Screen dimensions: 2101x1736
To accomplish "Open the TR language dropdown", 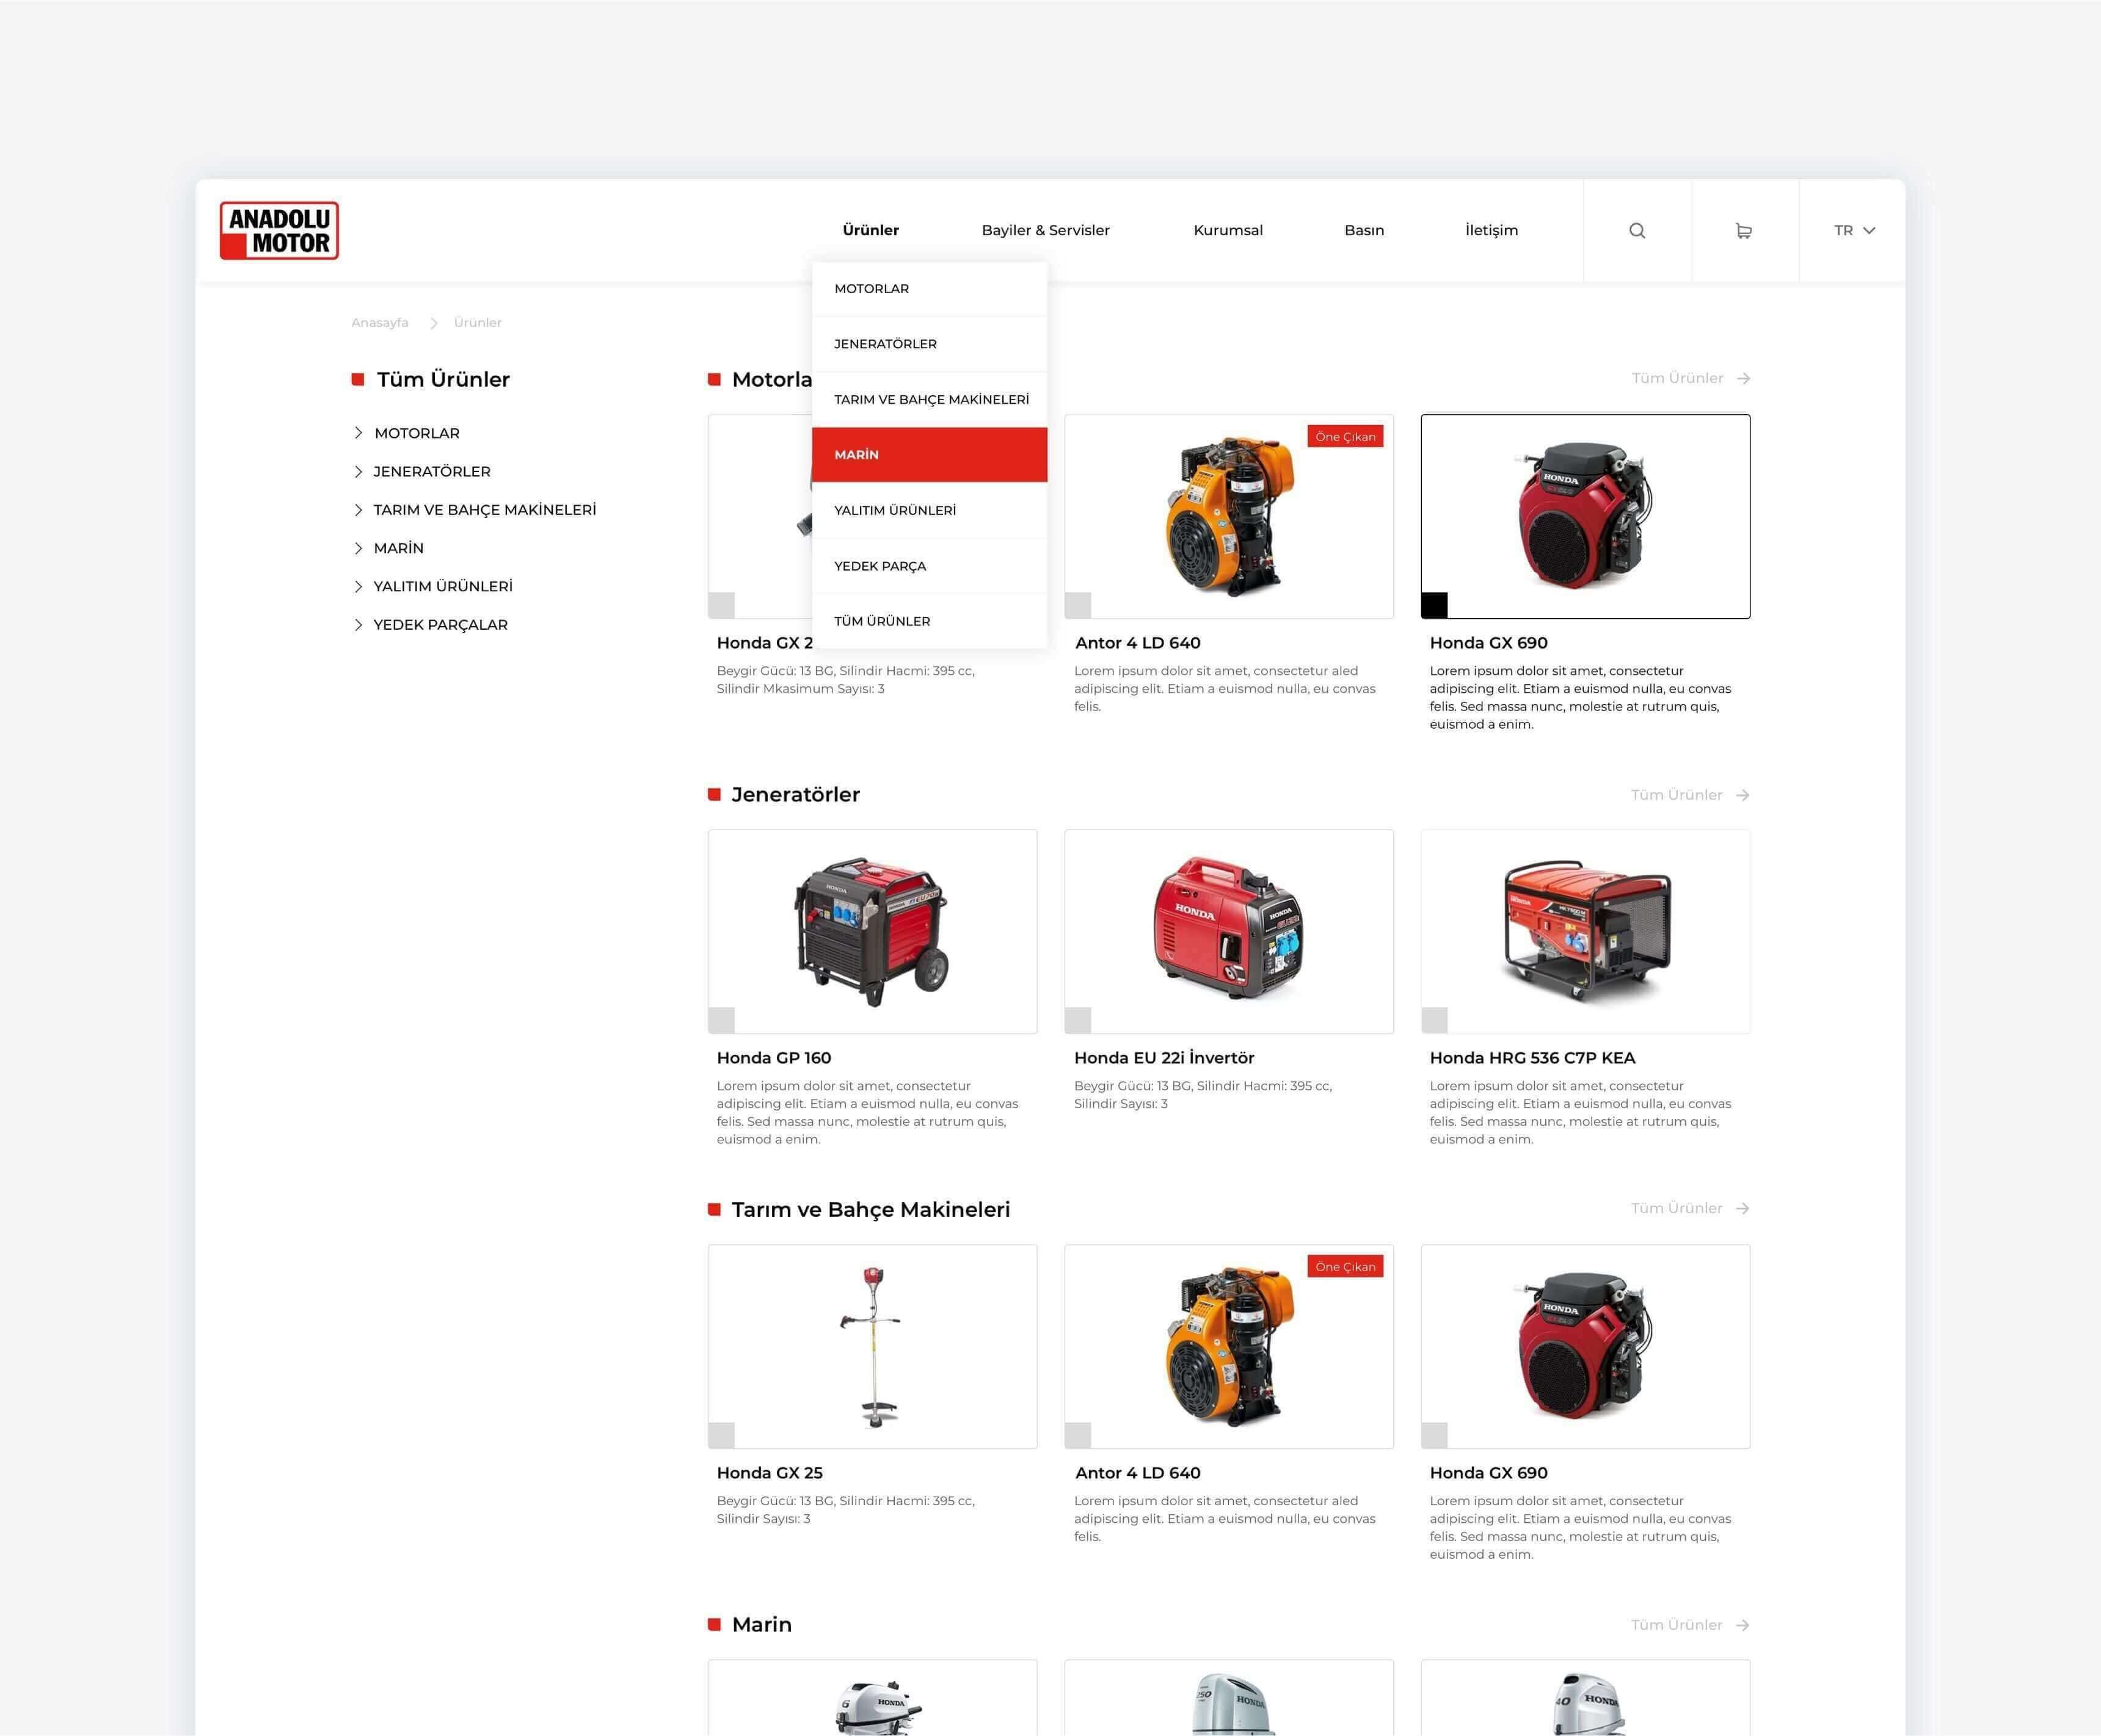I will click(1854, 231).
